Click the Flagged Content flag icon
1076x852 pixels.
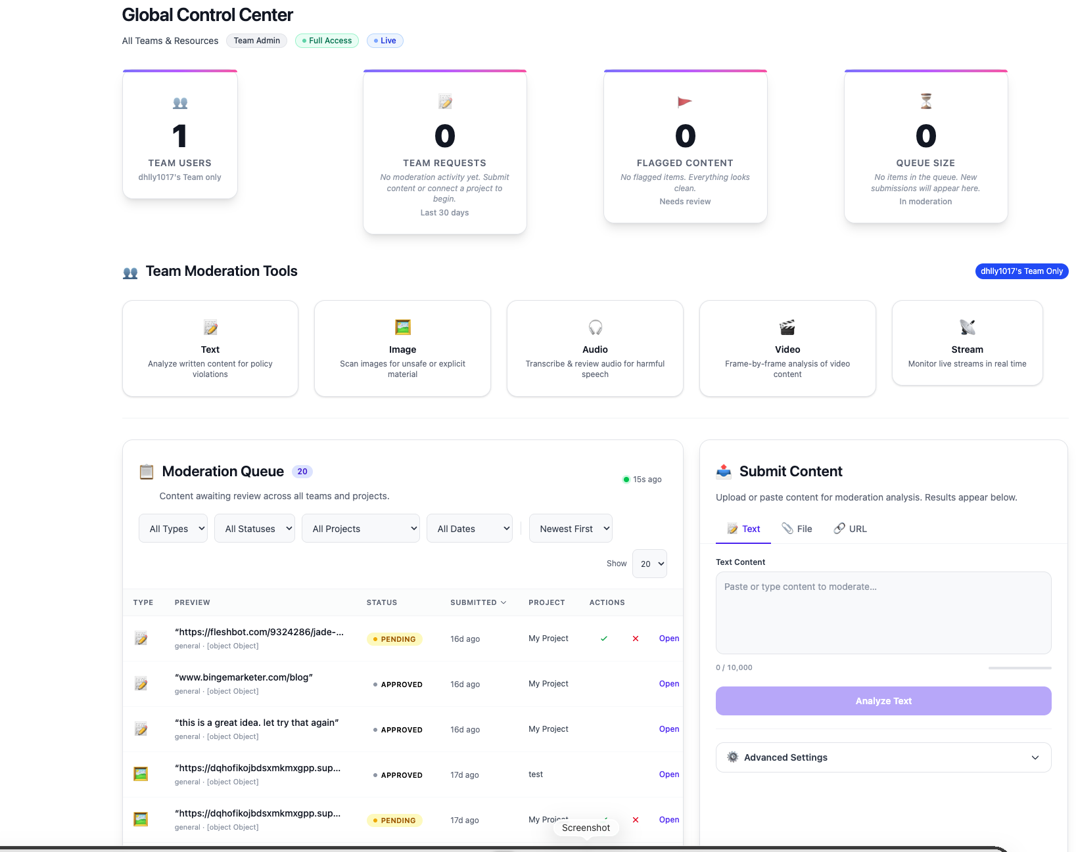(685, 102)
